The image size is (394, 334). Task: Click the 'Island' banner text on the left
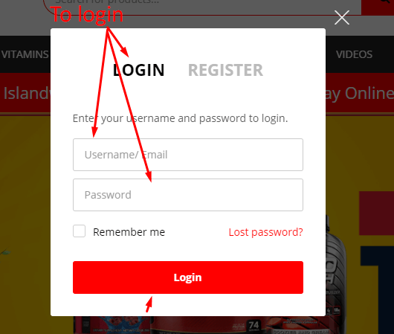tap(26, 93)
